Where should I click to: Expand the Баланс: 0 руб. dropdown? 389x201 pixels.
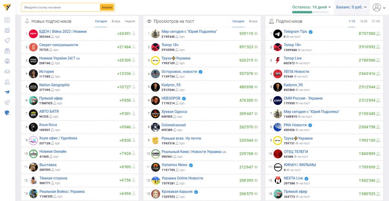tap(352, 7)
